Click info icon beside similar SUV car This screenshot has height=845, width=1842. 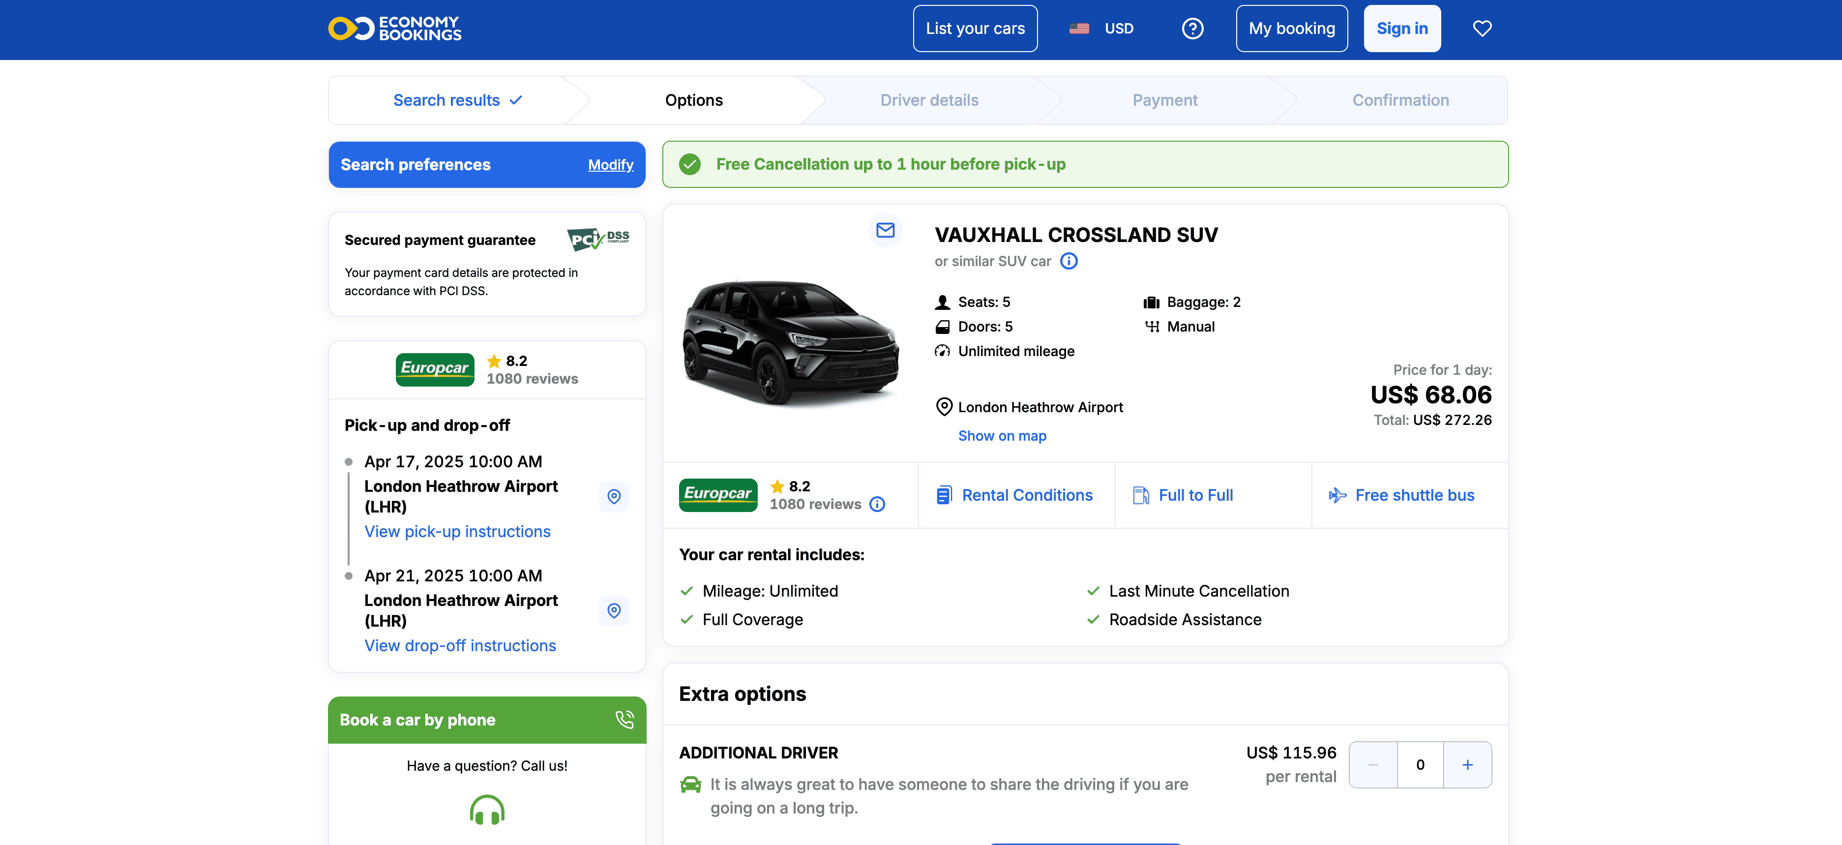click(1069, 261)
